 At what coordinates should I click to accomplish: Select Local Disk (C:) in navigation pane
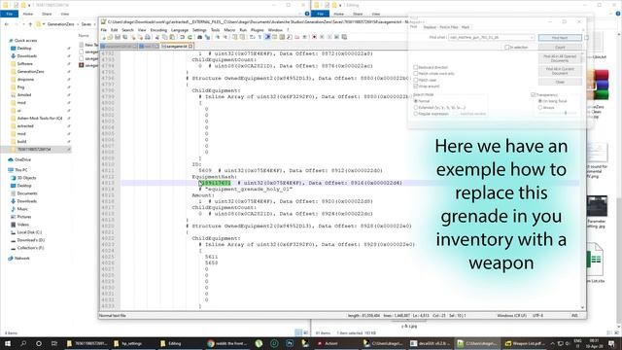[x=29, y=232]
